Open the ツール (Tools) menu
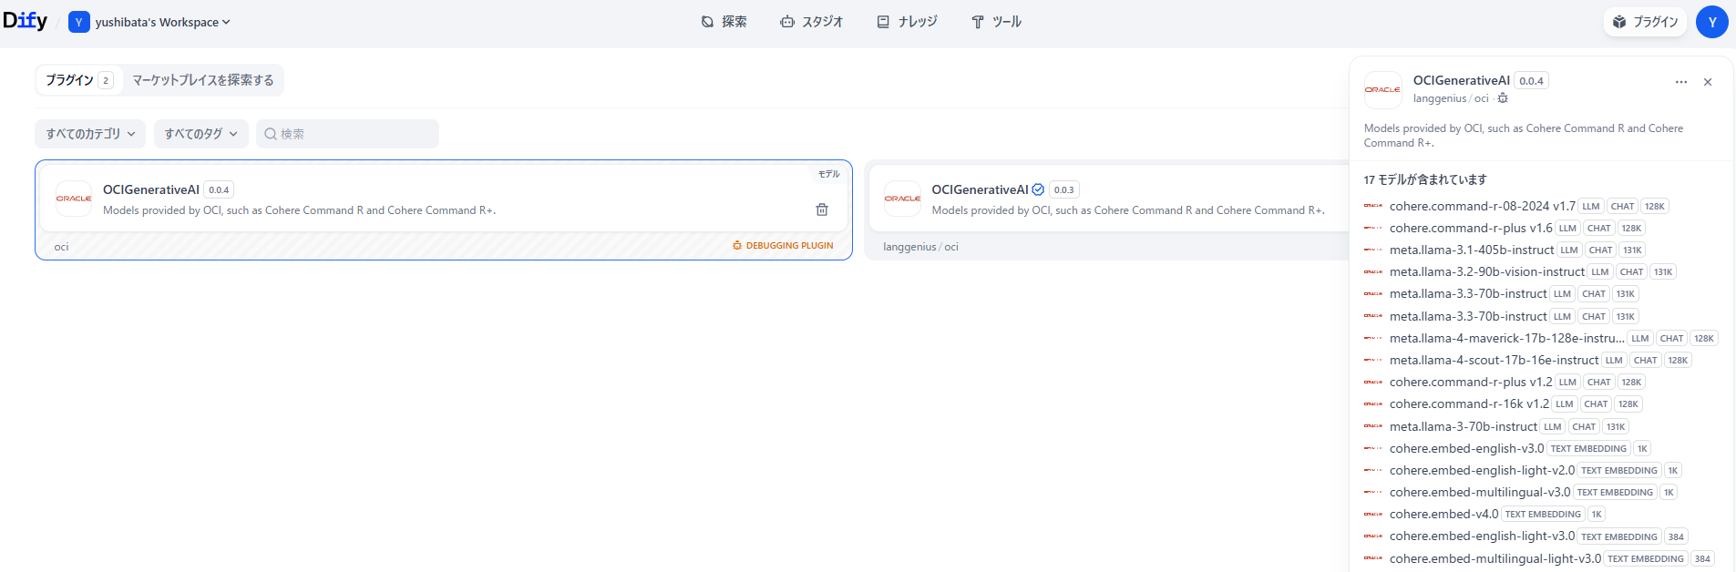Image resolution: width=1736 pixels, height=572 pixels. pyautogui.click(x=996, y=22)
